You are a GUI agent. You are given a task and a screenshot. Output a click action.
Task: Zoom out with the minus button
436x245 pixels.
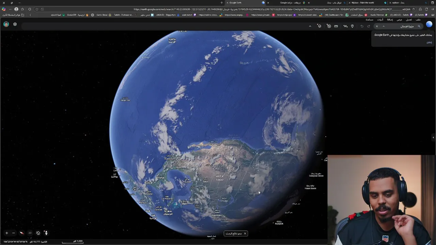pyautogui.click(x=13, y=233)
